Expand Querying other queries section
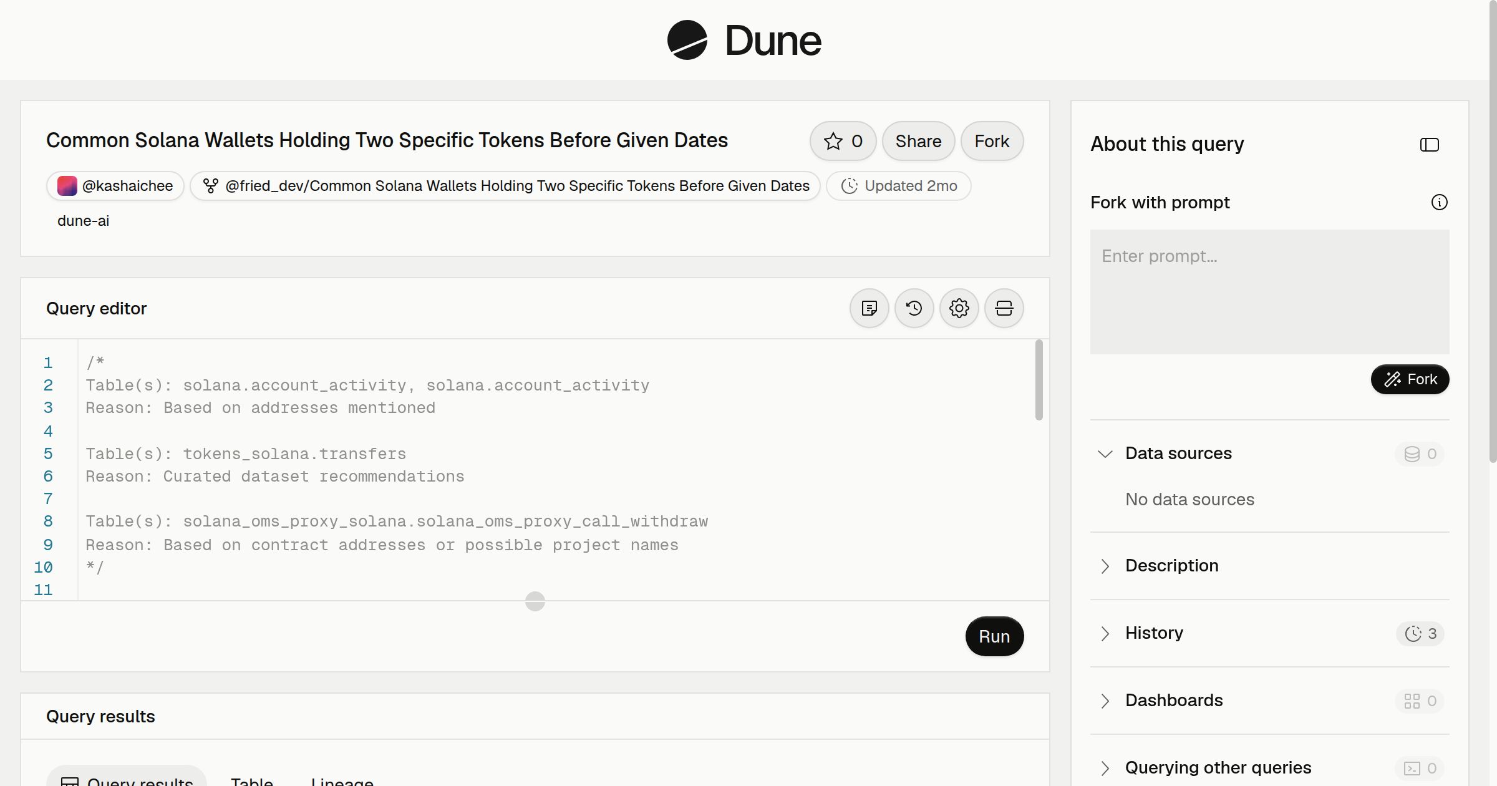Screen dimensions: 1497x786 coord(1105,768)
